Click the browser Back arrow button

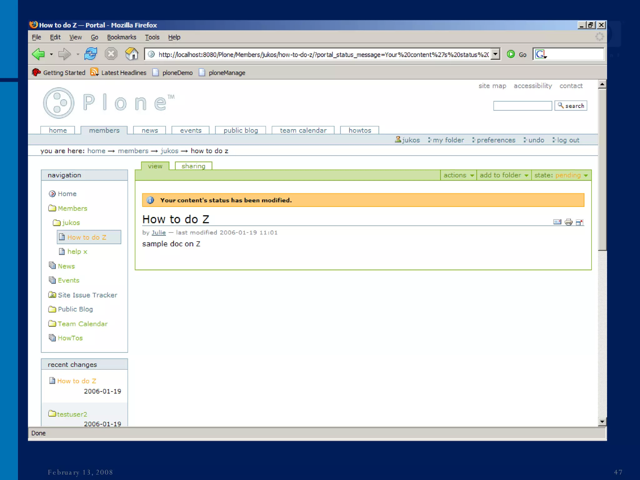pos(39,54)
